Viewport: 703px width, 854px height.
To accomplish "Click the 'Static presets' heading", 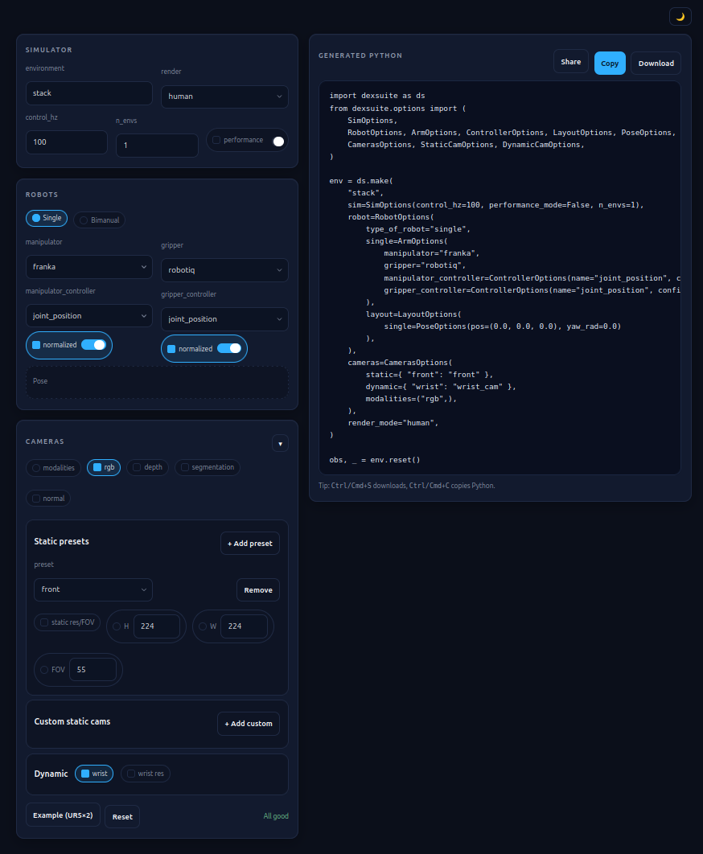I will (x=62, y=541).
